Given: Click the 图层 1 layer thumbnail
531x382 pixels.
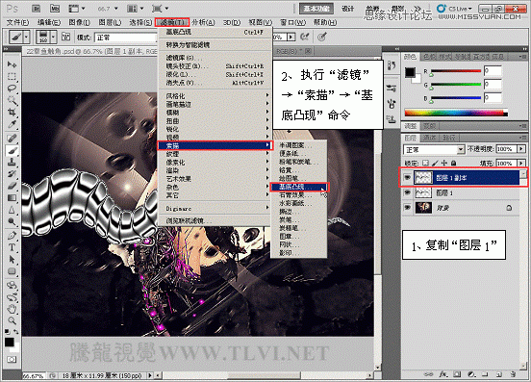Looking at the screenshot, I should pyautogui.click(x=423, y=192).
